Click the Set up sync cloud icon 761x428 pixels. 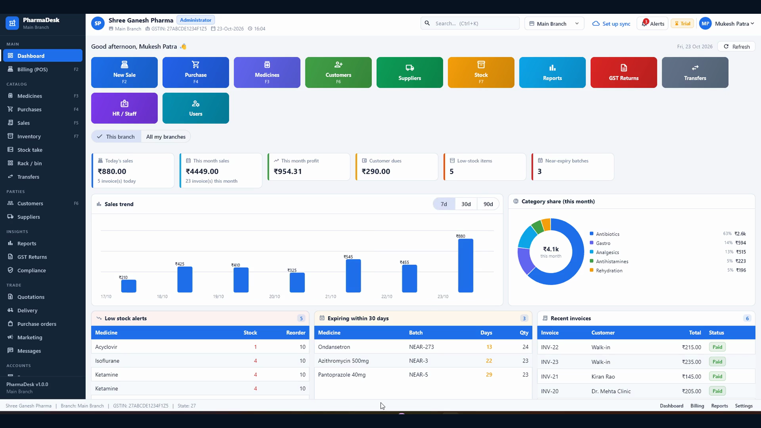595,23
